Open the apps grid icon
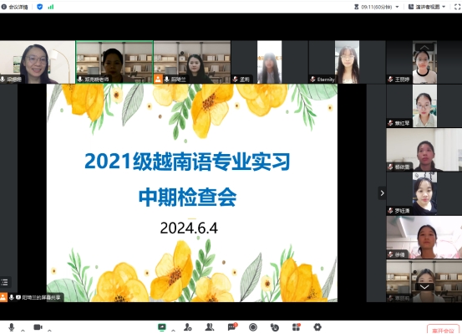The width and height of the screenshot is (462, 334). 296,327
